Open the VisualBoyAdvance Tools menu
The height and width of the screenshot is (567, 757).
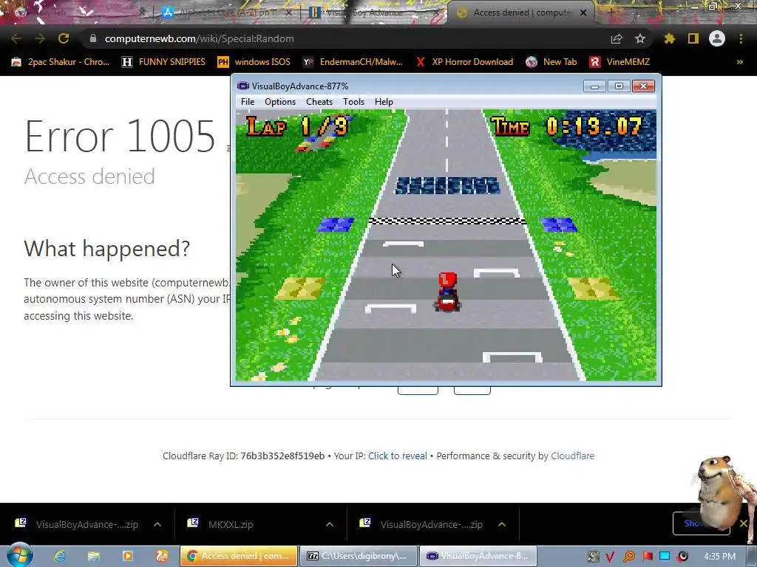(353, 102)
